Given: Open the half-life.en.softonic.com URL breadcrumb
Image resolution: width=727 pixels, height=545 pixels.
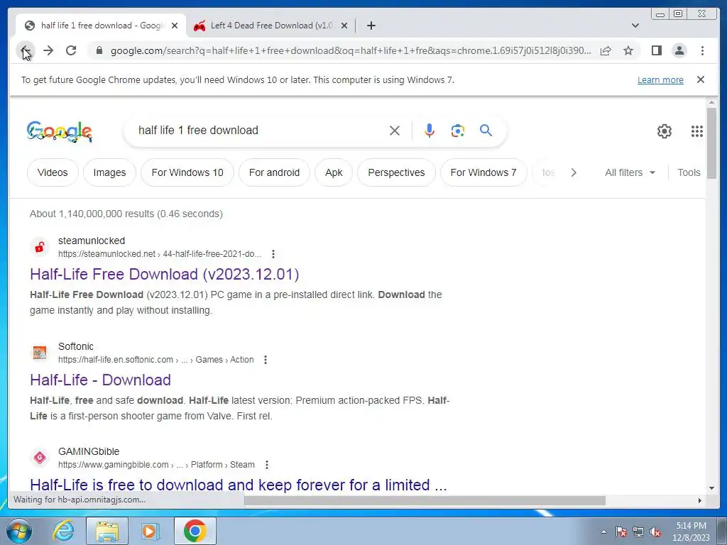Looking at the screenshot, I should [155, 360].
